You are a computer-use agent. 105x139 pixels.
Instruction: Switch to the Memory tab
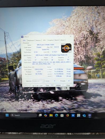point(38,40)
